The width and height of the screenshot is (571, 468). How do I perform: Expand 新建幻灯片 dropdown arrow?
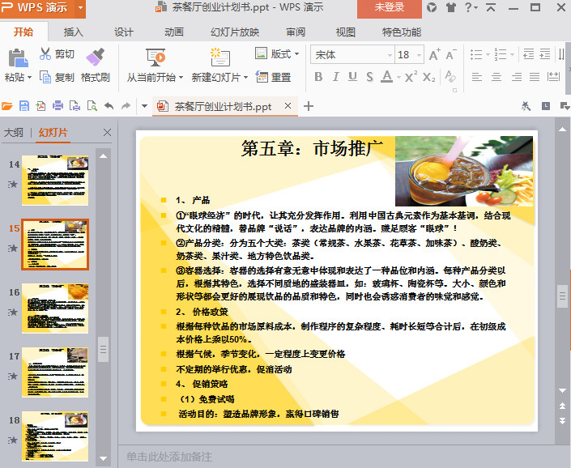pyautogui.click(x=245, y=77)
